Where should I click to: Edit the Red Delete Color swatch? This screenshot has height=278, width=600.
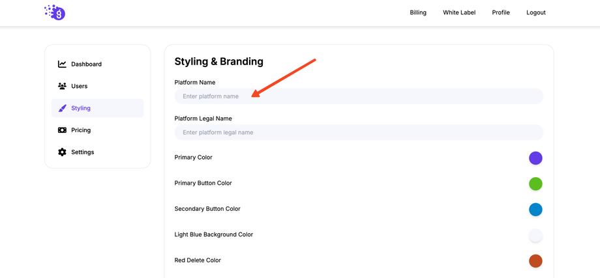coord(535,261)
